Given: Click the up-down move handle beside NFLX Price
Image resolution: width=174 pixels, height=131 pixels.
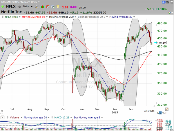Looking at the screenshot, I should tap(3, 17).
